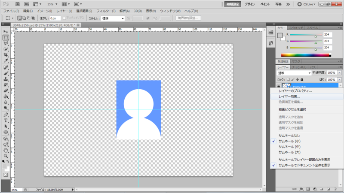This screenshot has height=193, width=344.
Task: Select the Quick Selection tool
Action: [x=6, y=49]
